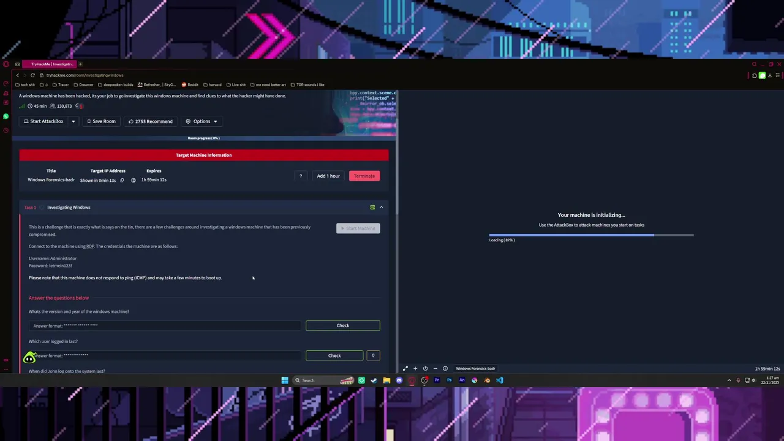
Task: Click the room progress bar
Action: (204, 138)
